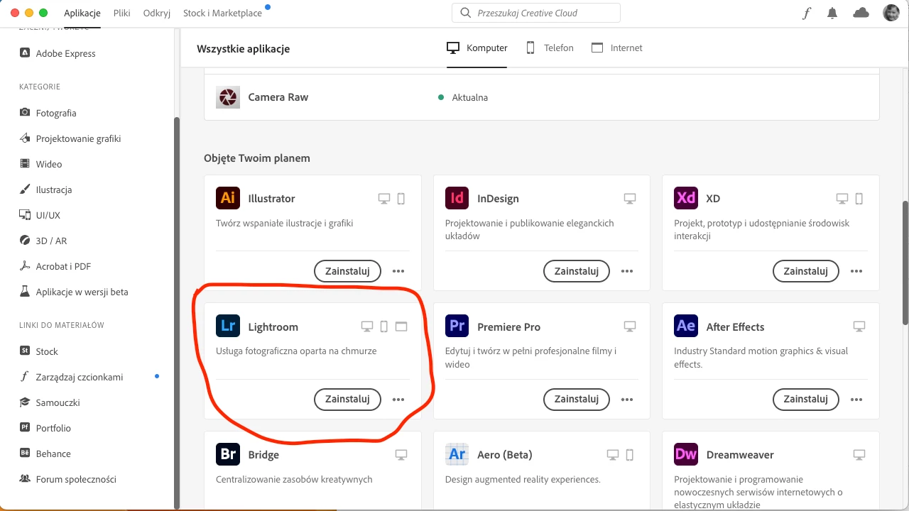The height and width of the screenshot is (511, 909).
Task: Install XD with Zainstaluj button
Action: click(x=806, y=271)
